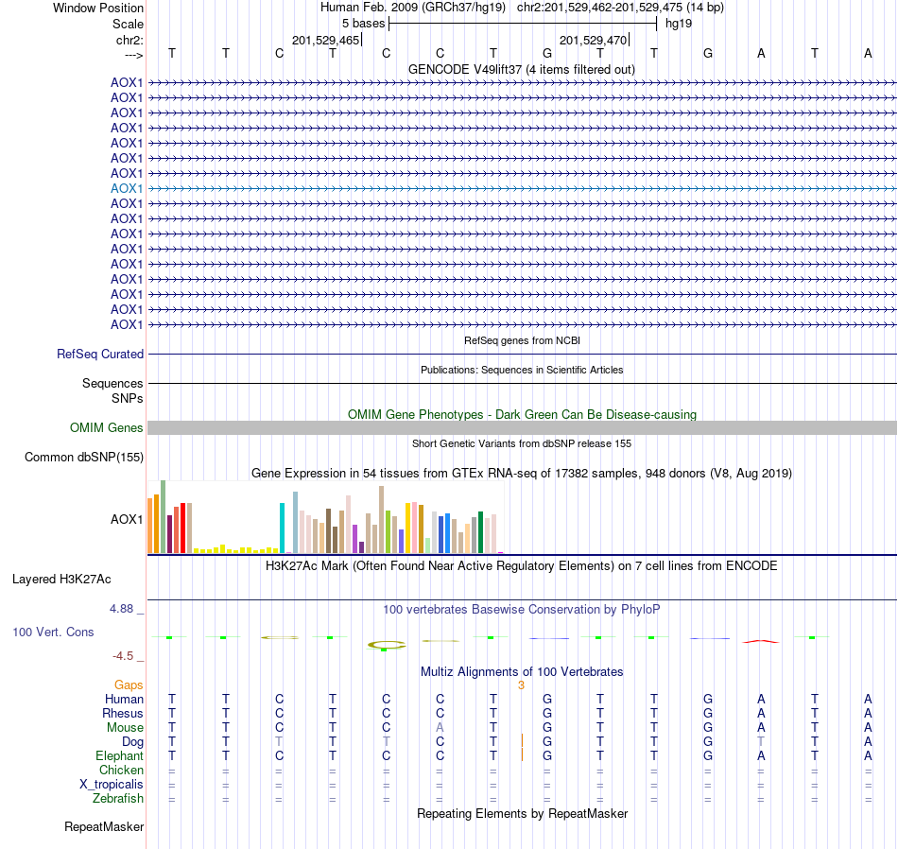Click the OMIM Genes track label
The image size is (898, 849).
[x=107, y=428]
